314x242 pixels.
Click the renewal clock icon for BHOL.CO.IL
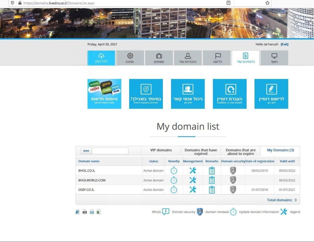pos(174,170)
